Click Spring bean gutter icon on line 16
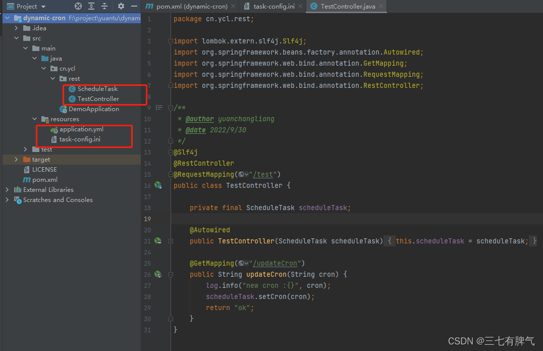The height and width of the screenshot is (351, 543). tap(158, 185)
